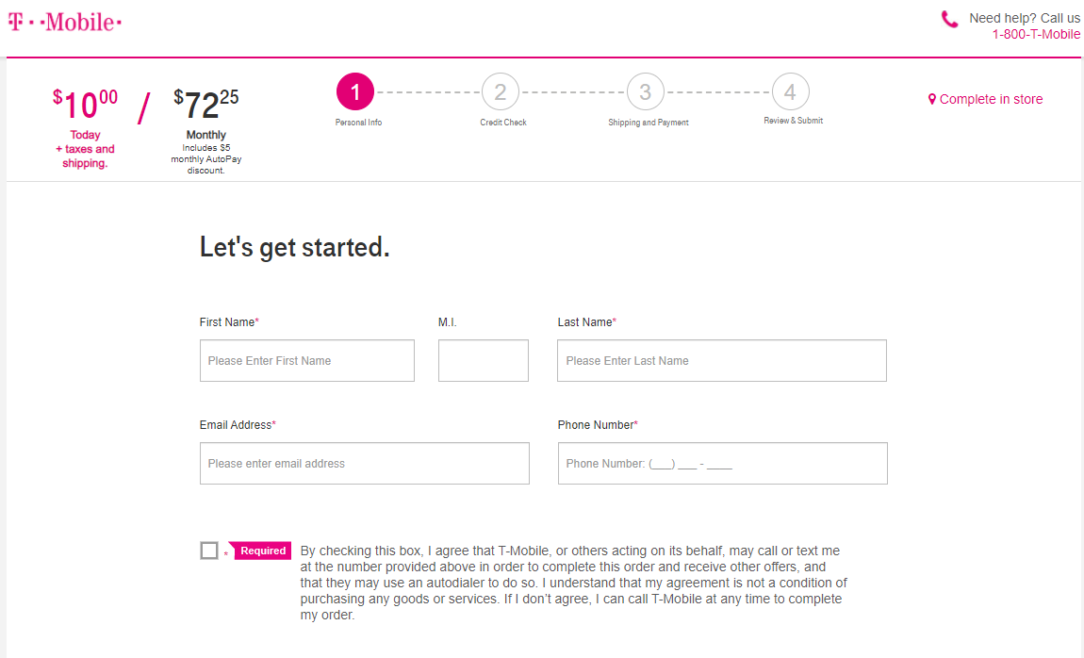Click the T-Mobile logo
This screenshot has width=1084, height=658.
pyautogui.click(x=65, y=22)
